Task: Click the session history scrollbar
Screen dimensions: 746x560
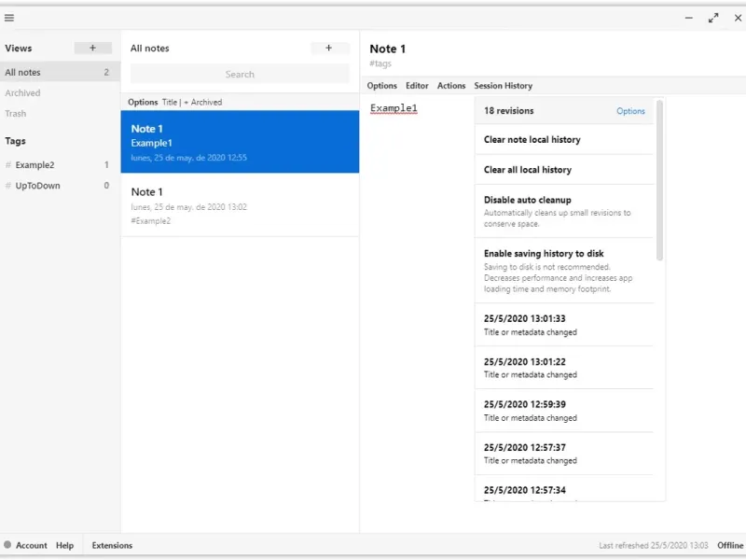Action: [x=659, y=180]
